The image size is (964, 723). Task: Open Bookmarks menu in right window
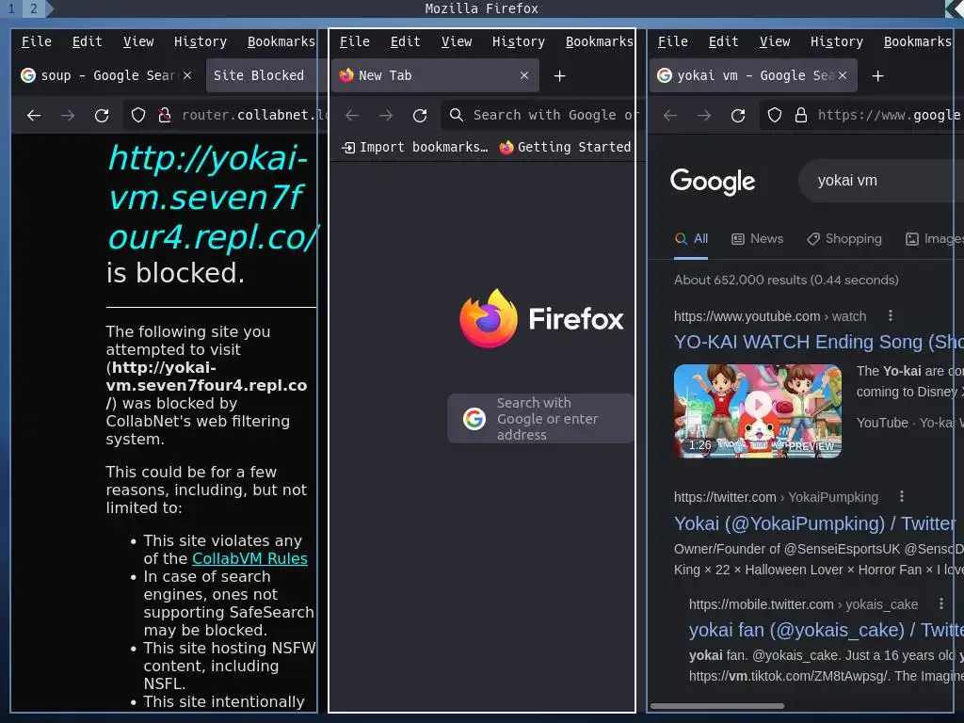click(918, 41)
